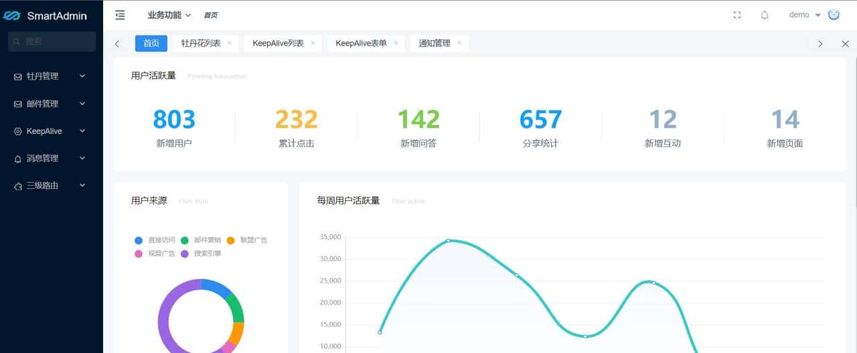The image size is (857, 353).
Task: Expand the 牡丹管理 sidebar menu
Action: (52, 76)
